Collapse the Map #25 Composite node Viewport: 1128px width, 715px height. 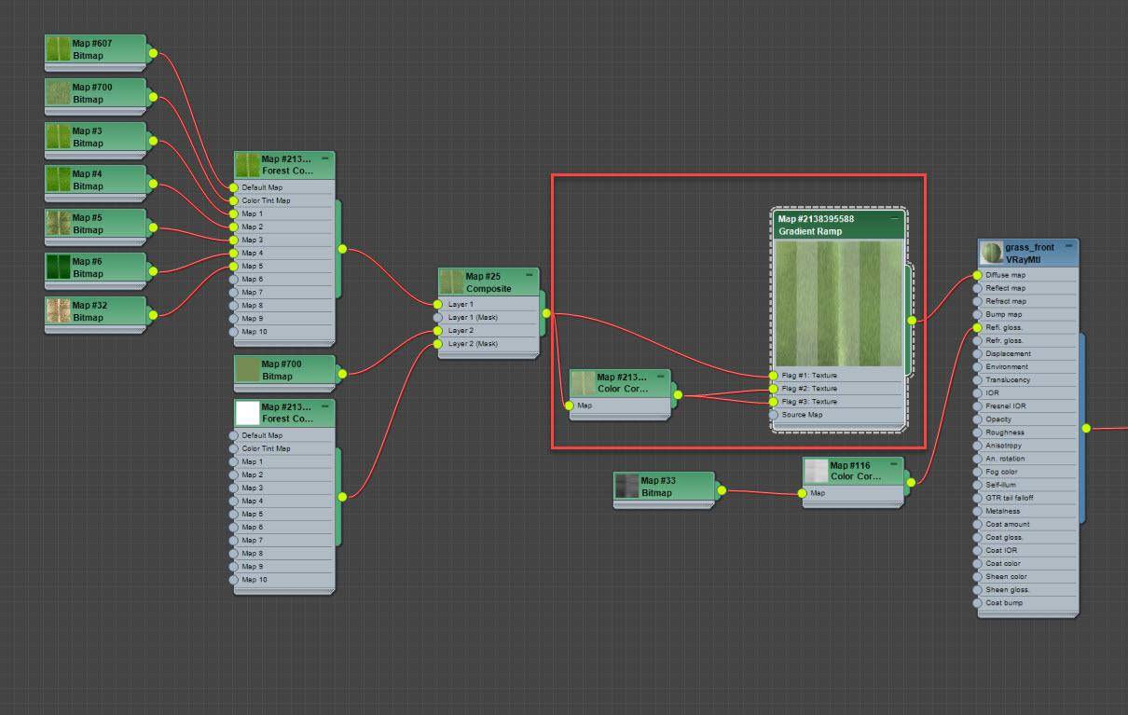[x=531, y=272]
